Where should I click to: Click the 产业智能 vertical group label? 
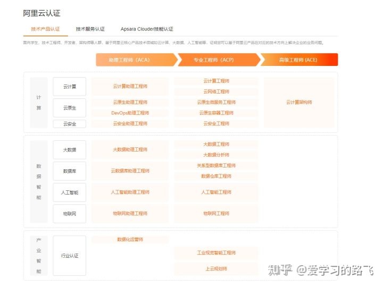click(39, 256)
